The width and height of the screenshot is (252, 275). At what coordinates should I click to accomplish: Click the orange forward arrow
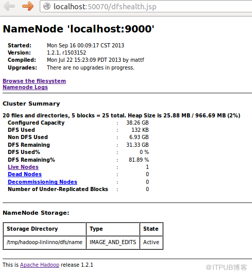(28, 6)
